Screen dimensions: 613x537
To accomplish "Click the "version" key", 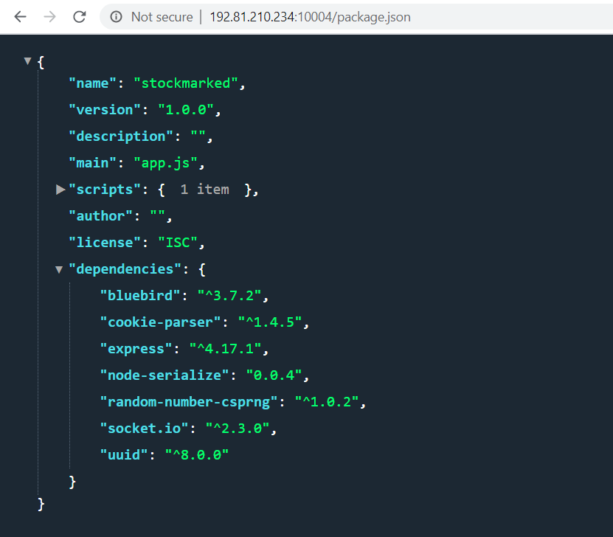I will (105, 110).
